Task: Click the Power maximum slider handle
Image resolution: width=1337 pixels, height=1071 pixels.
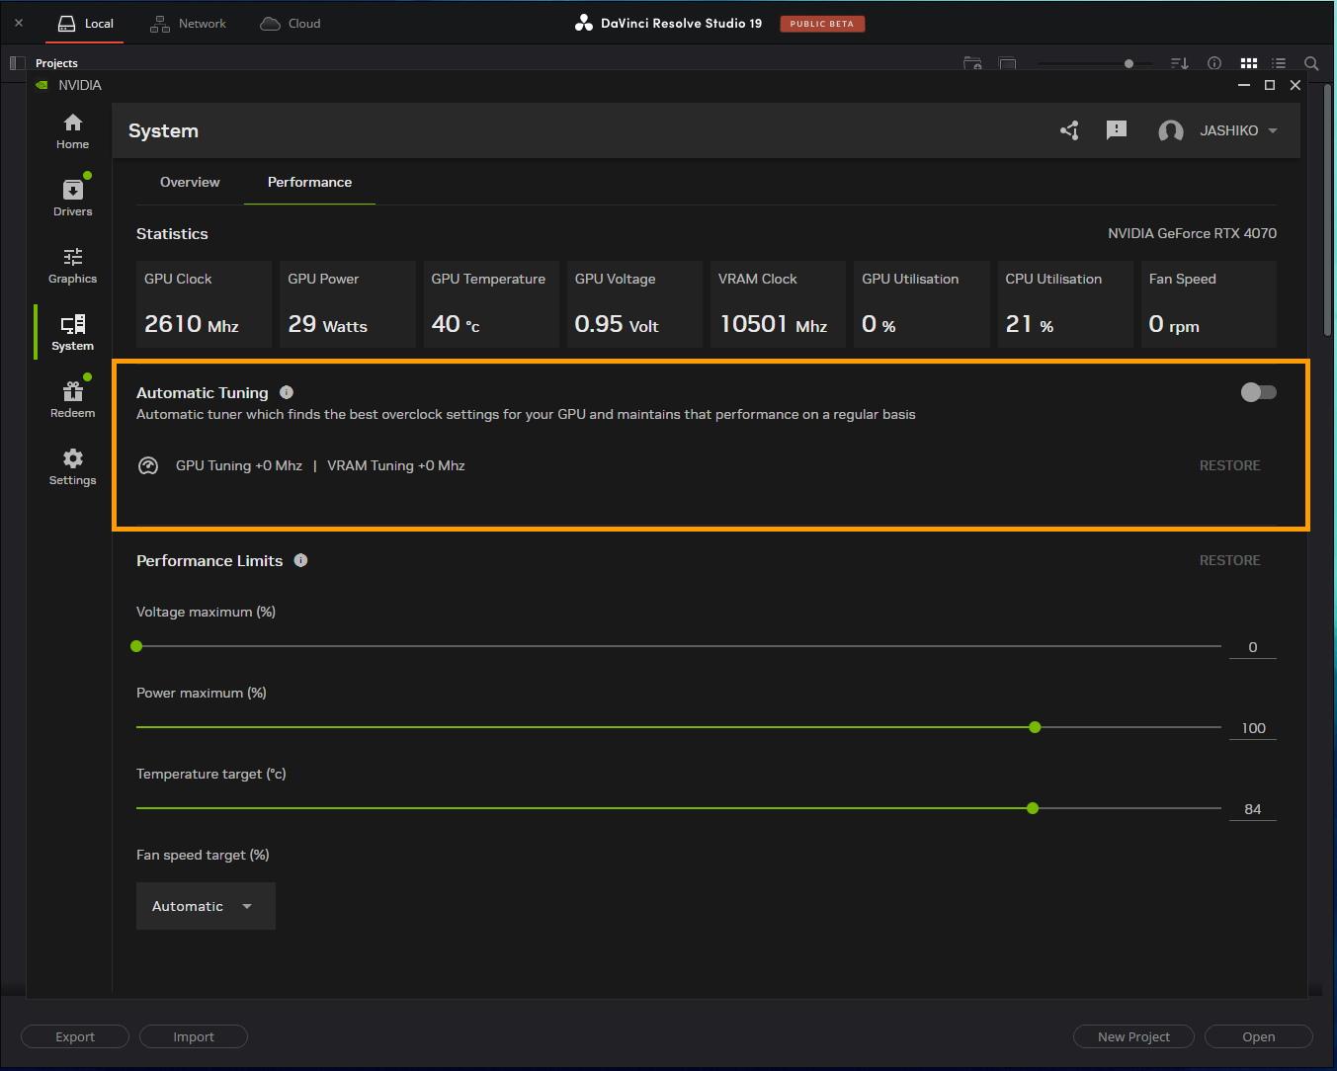Action: point(1035,727)
